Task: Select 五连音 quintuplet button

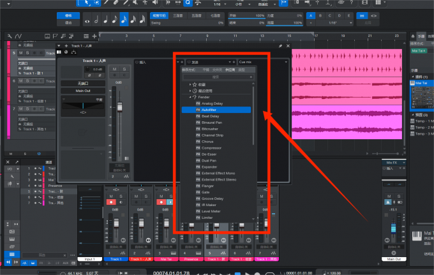Action: tap(197, 16)
